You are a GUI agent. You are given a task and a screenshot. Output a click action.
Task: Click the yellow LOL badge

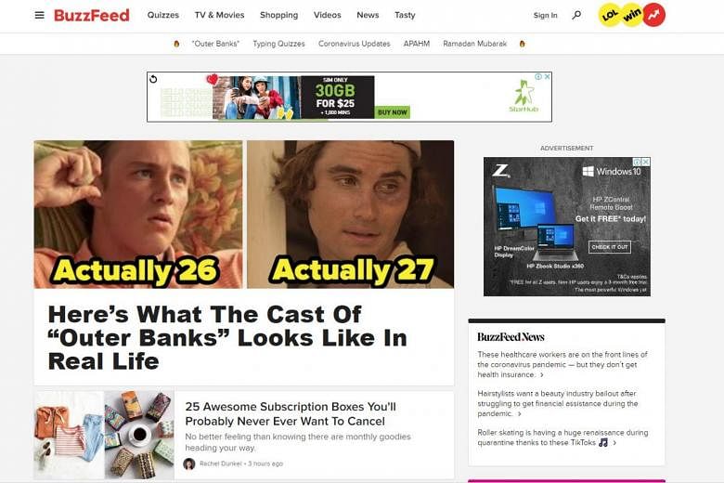tap(610, 15)
